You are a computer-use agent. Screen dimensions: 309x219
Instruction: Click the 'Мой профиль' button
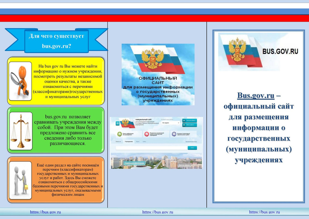[190, 125]
